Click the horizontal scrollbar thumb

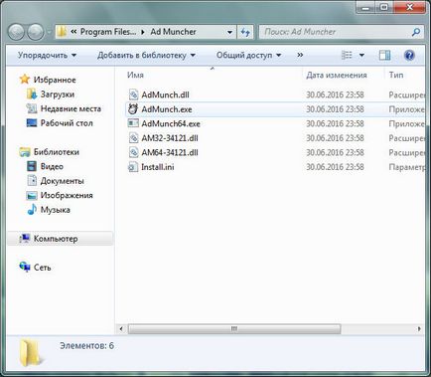click(234, 329)
